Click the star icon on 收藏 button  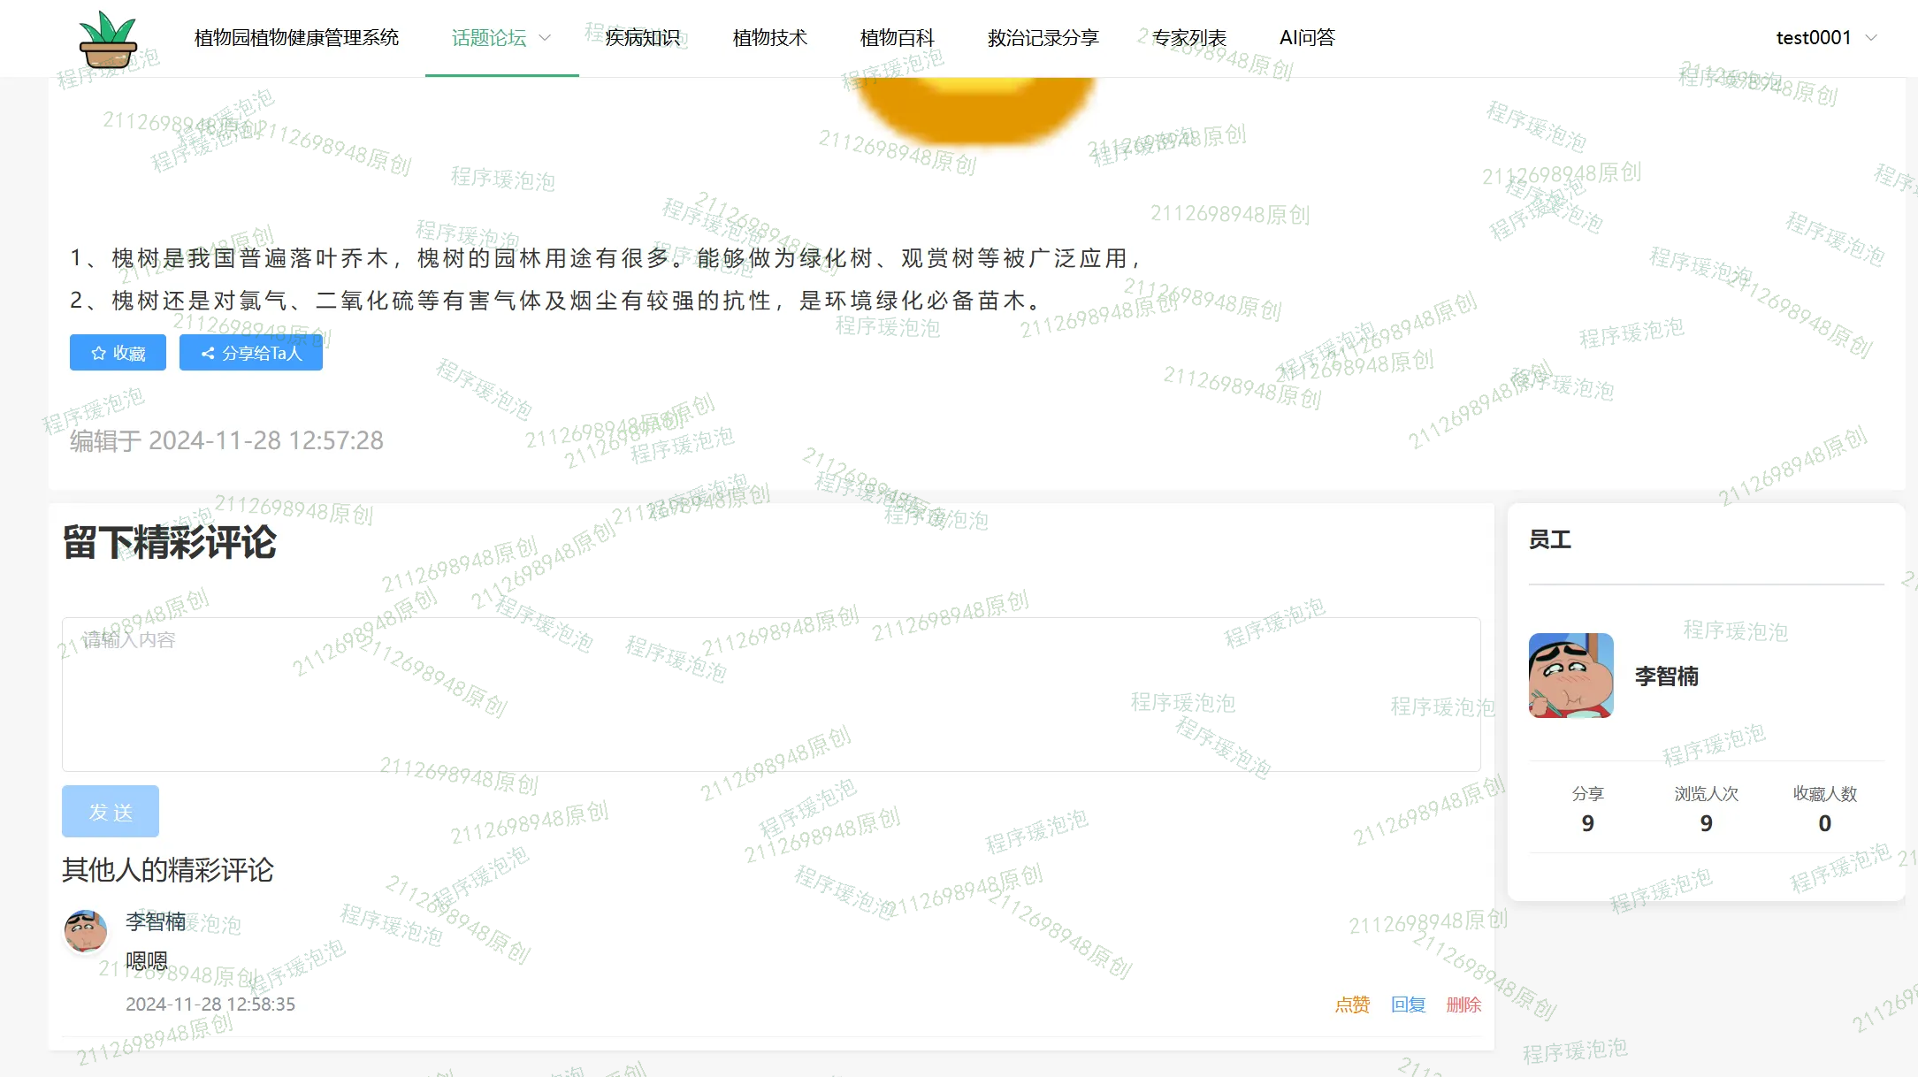click(99, 354)
